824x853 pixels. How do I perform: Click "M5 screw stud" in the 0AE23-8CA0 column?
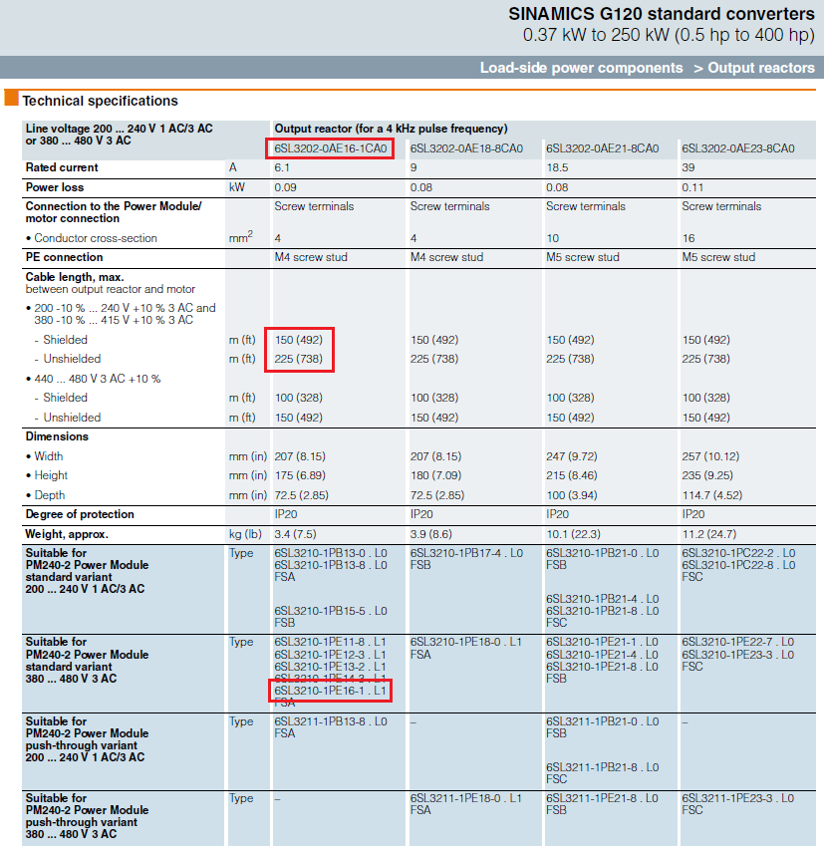point(718,257)
